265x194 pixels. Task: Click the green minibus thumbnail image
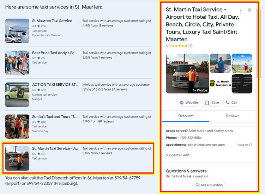(x=17, y=95)
